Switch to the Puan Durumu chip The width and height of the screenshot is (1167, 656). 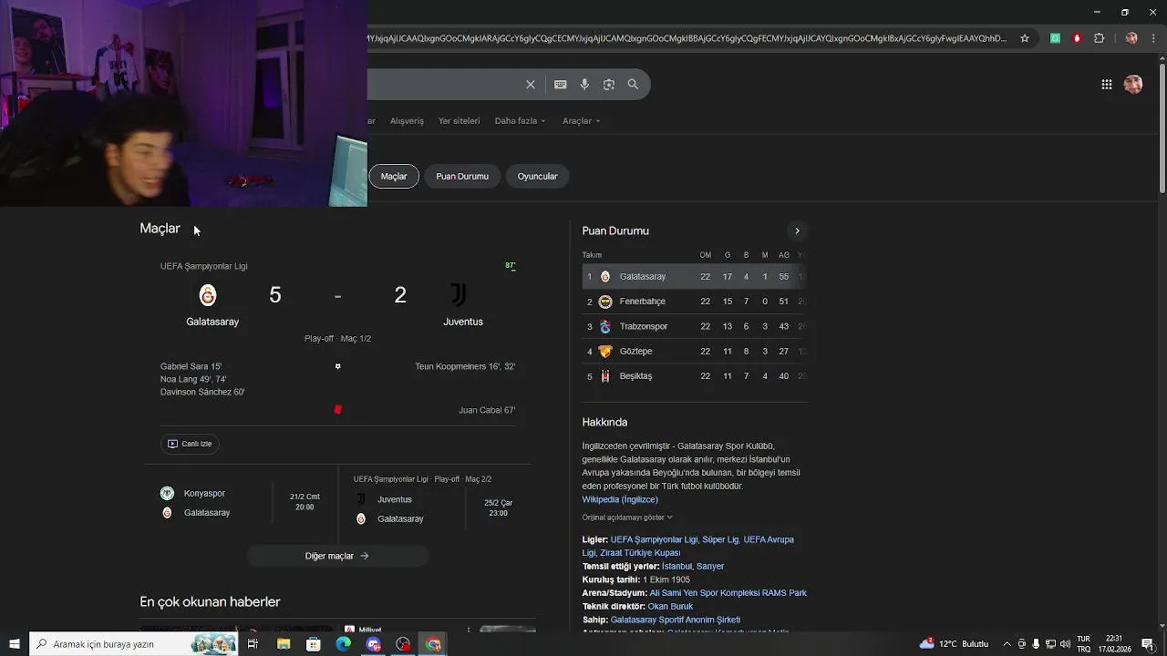tap(462, 176)
